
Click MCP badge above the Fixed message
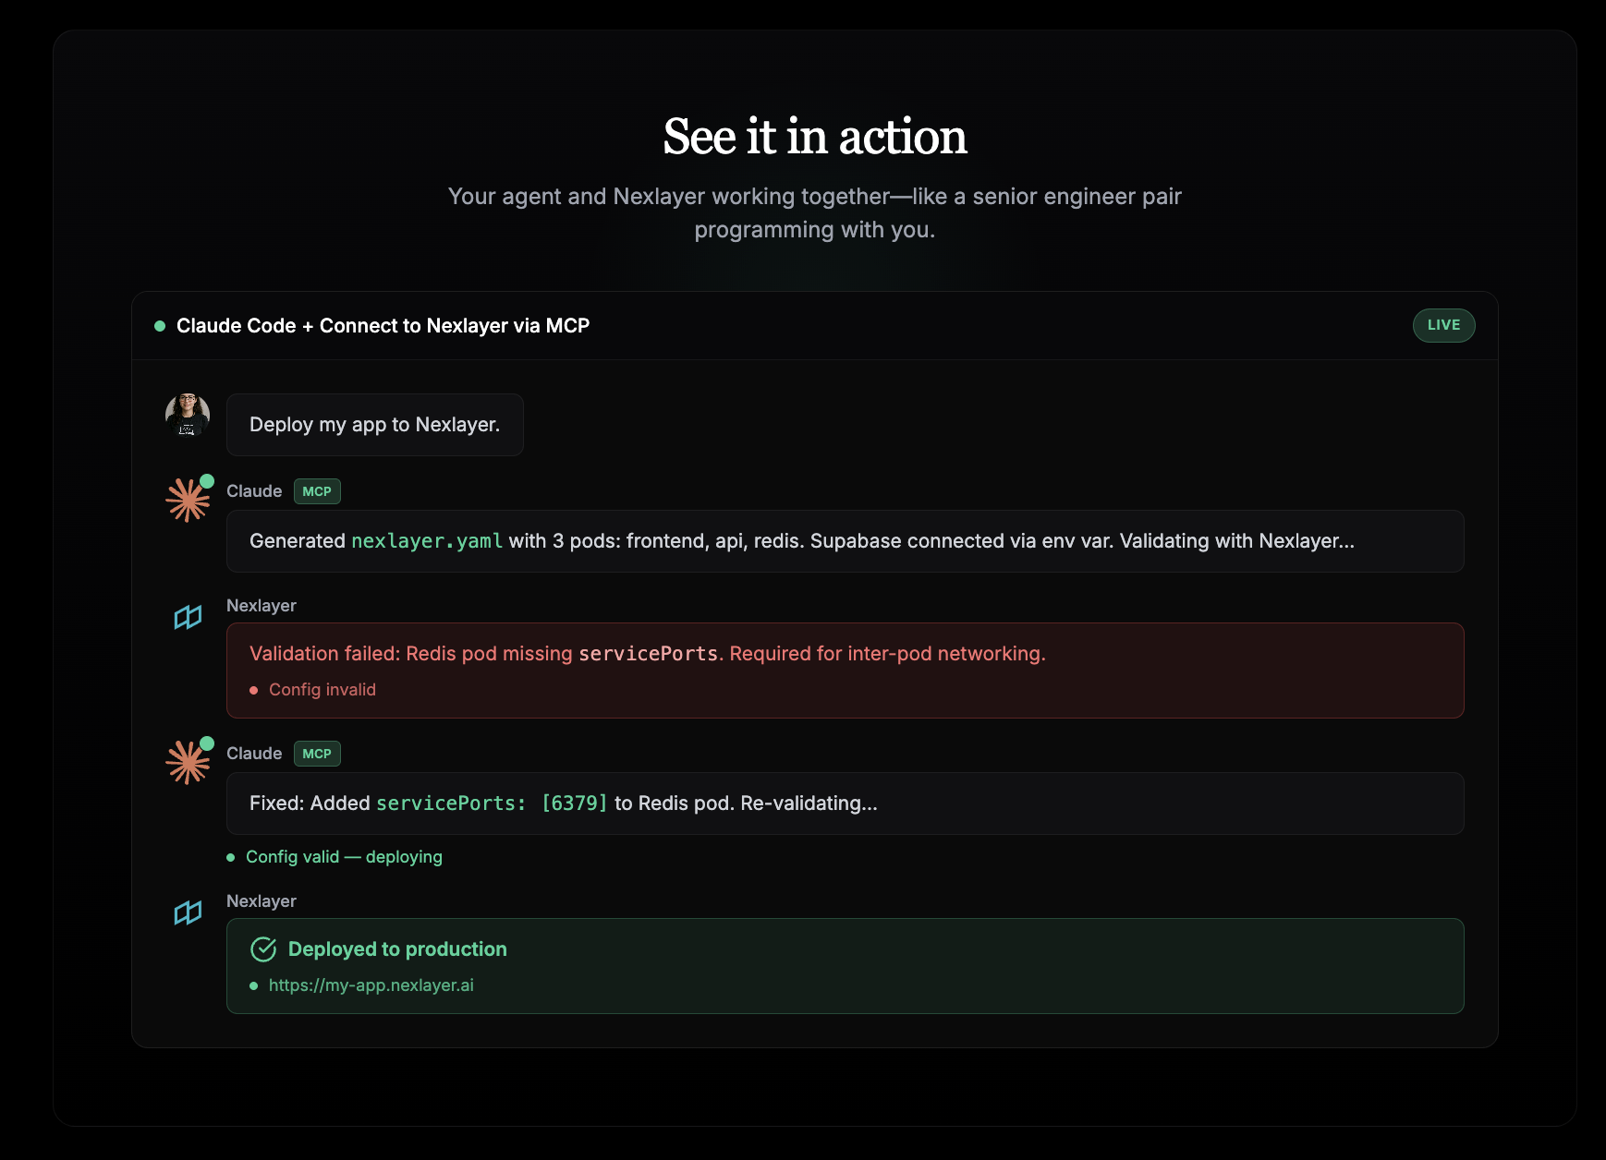click(317, 754)
